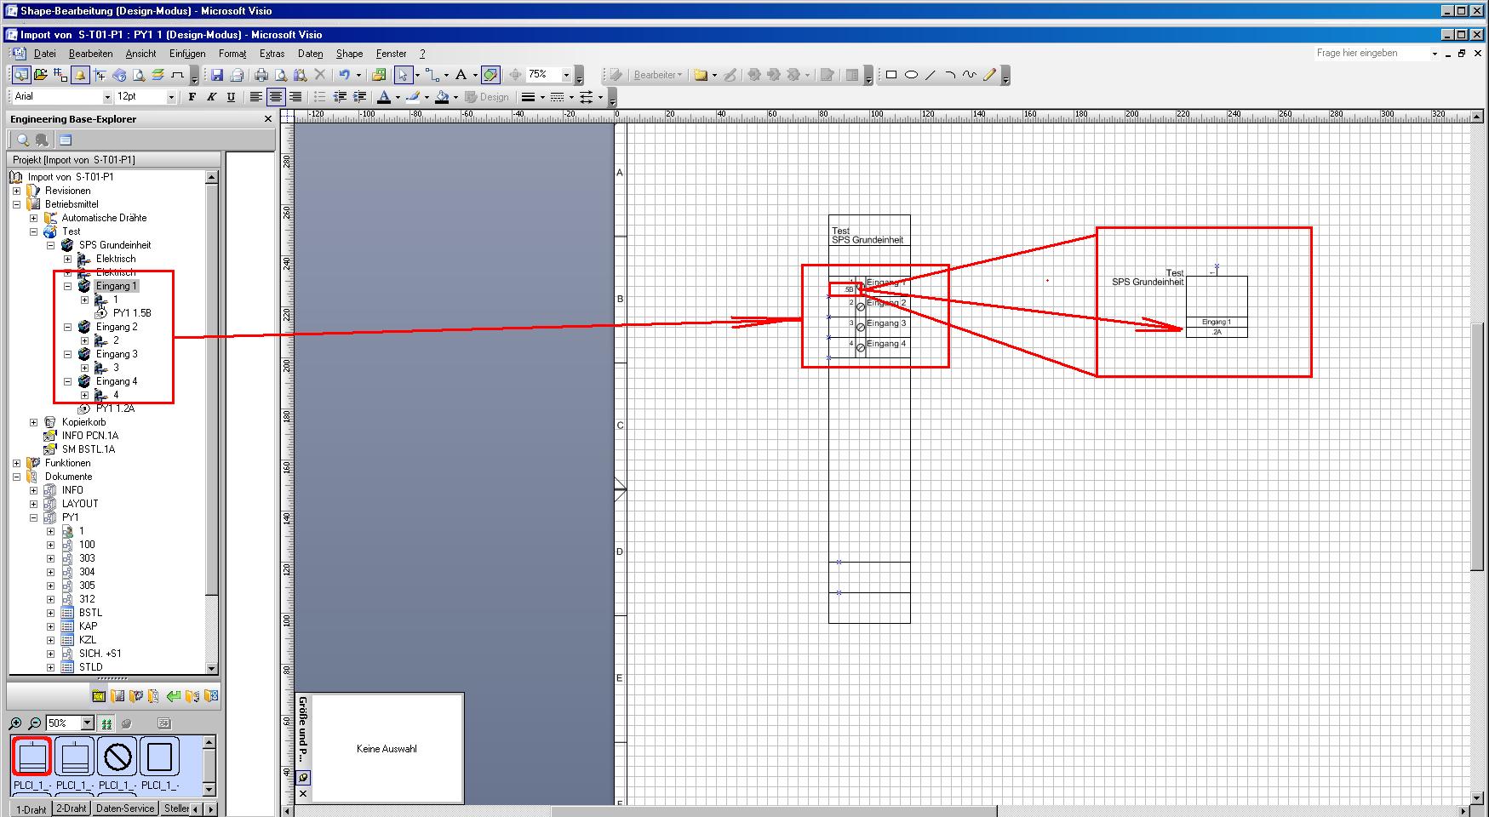Collapse the Eingang 1 tree node
The image size is (1489, 817).
click(x=68, y=286)
